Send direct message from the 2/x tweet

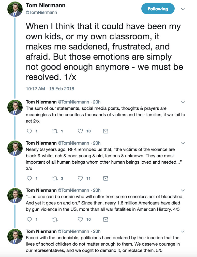click(x=105, y=131)
